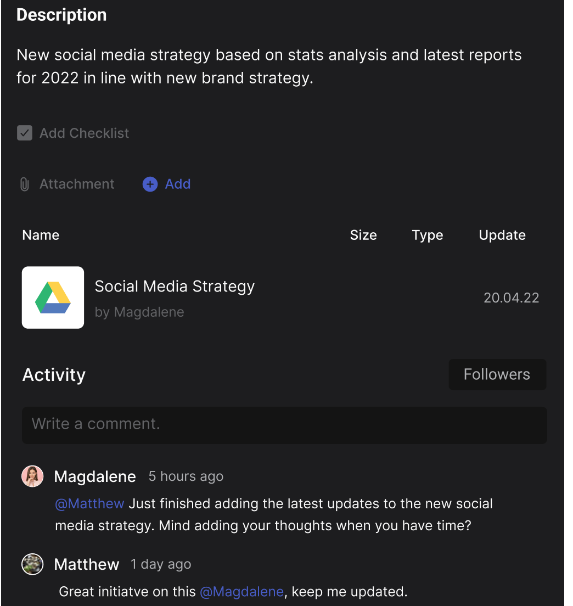
Task: Click the Matthew commenter name
Action: point(87,564)
